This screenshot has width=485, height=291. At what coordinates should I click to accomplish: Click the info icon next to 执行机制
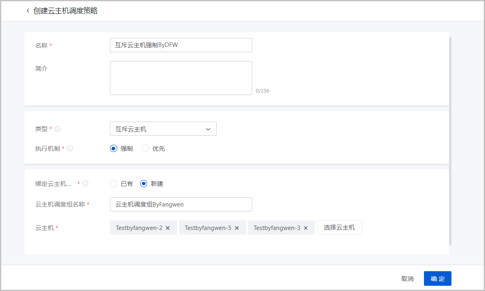click(x=70, y=149)
